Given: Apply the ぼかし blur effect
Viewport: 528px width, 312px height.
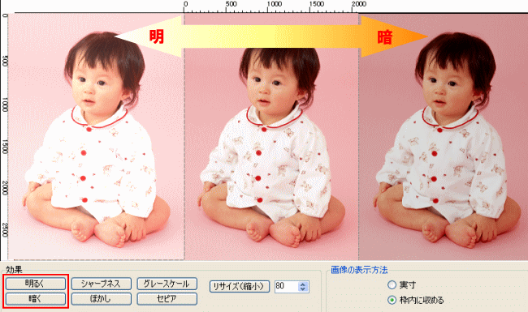Looking at the screenshot, I should pyautogui.click(x=101, y=298).
